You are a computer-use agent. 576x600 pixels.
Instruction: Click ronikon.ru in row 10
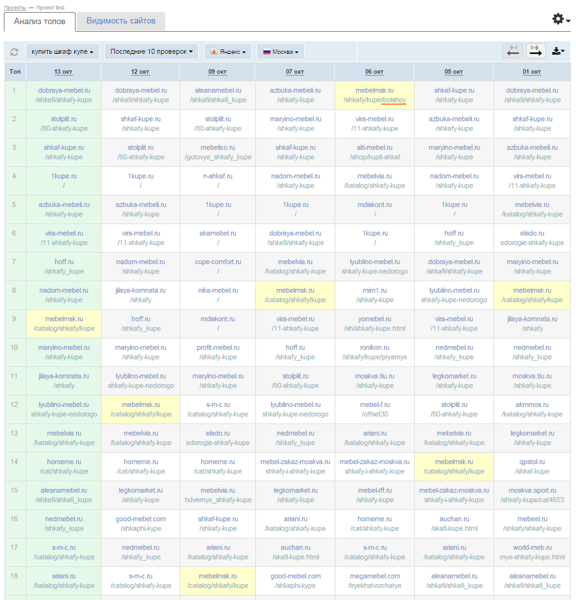pyautogui.click(x=375, y=347)
